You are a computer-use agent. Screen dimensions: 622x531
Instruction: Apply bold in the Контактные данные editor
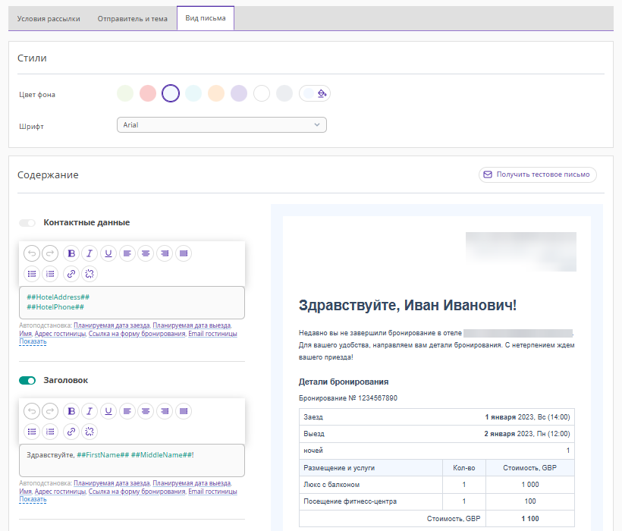coord(71,254)
